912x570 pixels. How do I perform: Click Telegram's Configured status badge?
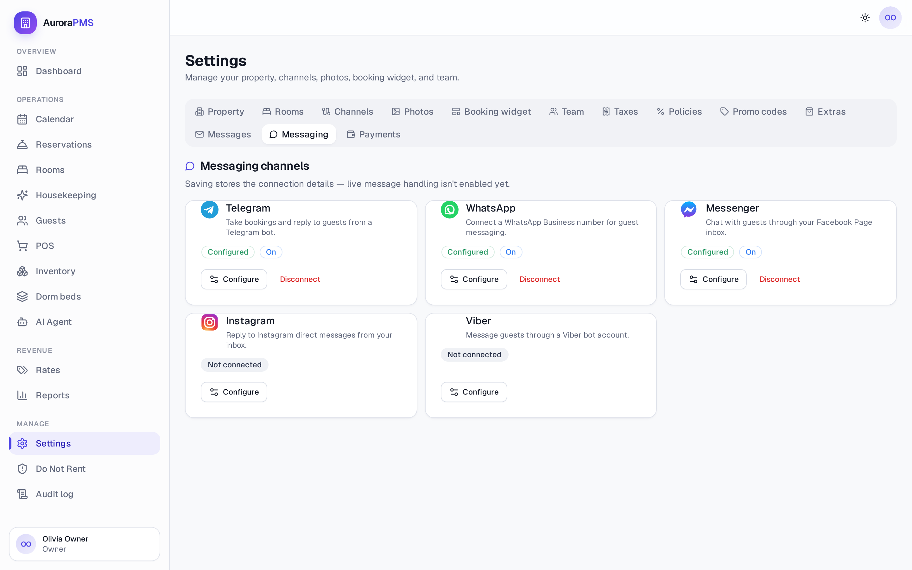click(x=228, y=252)
